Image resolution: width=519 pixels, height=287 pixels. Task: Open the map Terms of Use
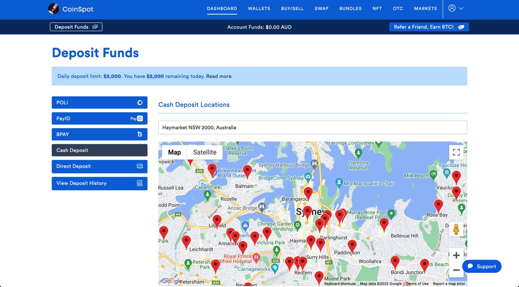417,284
